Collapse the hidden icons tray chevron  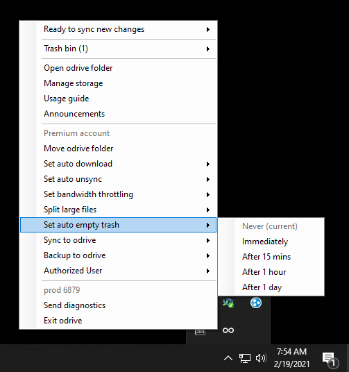228,358
